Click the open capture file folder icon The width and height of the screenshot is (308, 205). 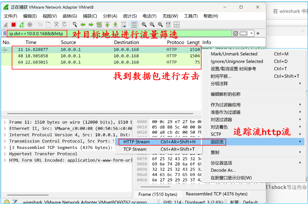click(x=40, y=25)
